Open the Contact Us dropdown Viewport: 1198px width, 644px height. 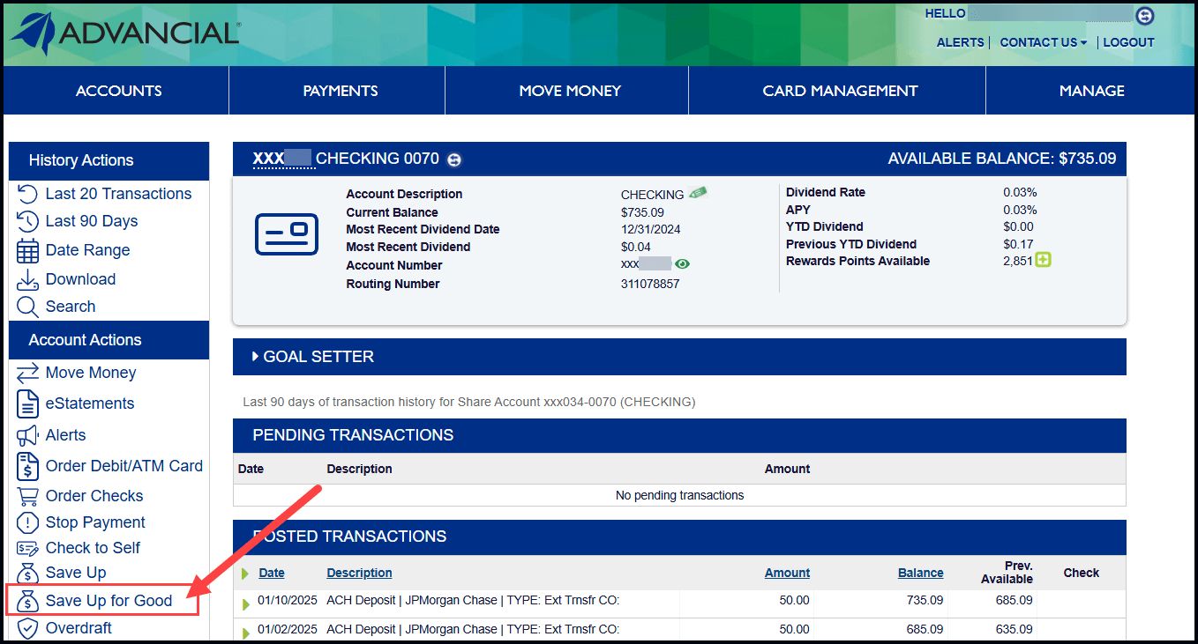pos(1043,42)
